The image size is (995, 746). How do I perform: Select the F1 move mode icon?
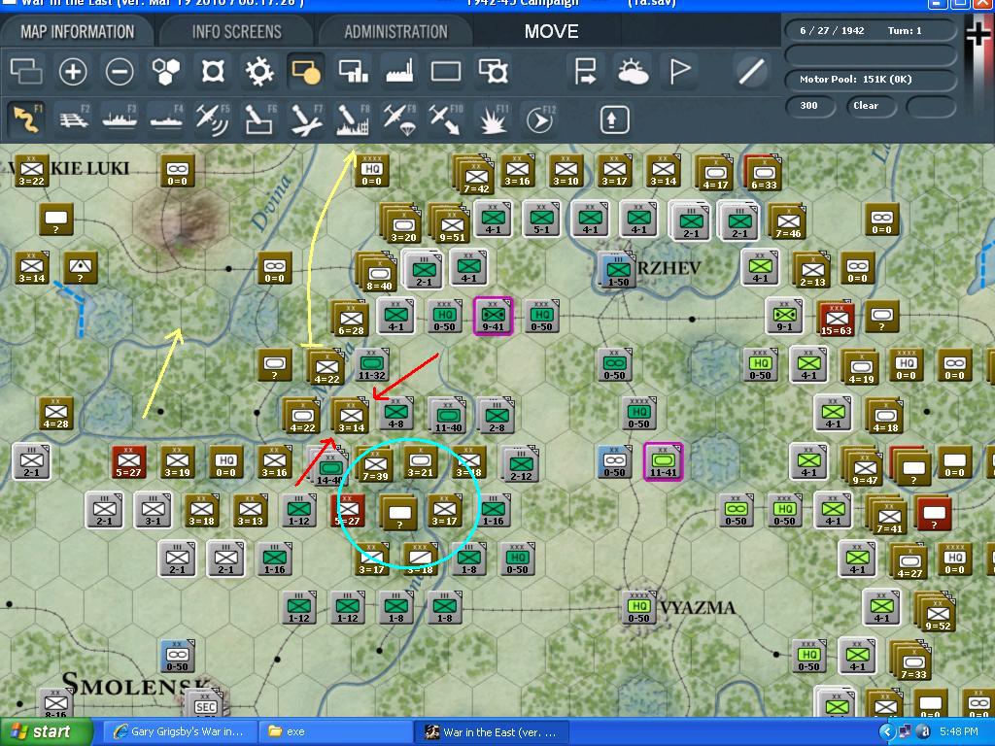click(26, 119)
